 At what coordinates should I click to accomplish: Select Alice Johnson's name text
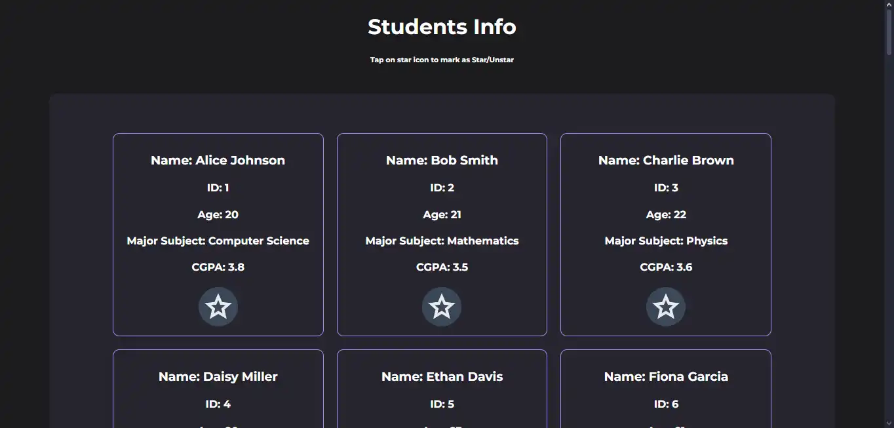coord(218,160)
